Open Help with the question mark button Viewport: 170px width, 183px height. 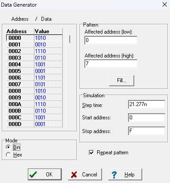coord(125,175)
